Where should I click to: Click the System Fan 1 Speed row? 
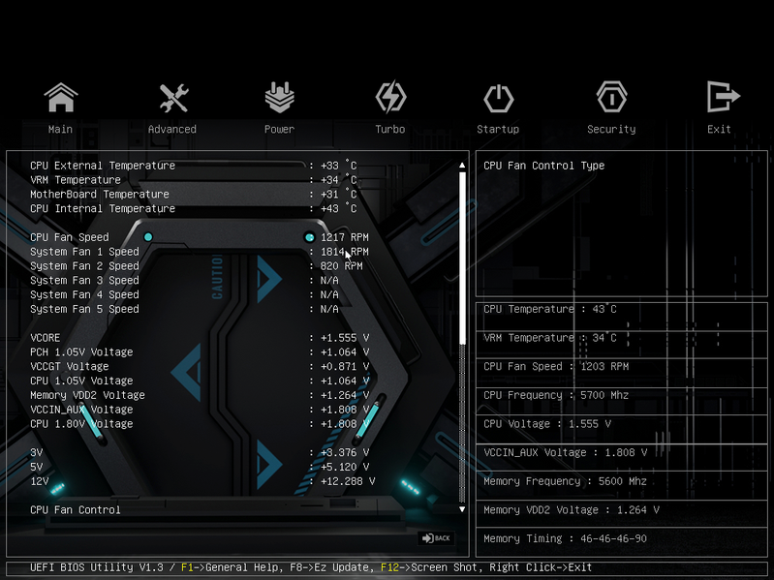click(200, 252)
